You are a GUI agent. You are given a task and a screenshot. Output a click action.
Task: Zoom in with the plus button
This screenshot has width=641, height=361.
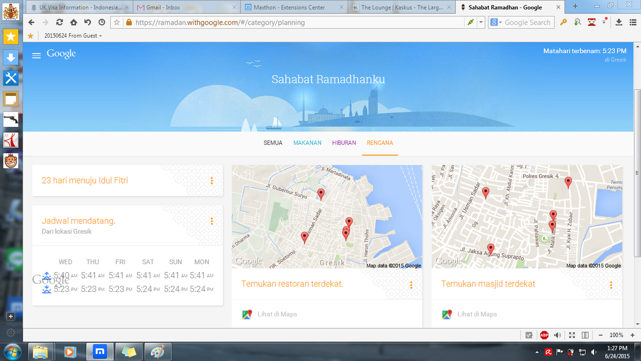632,335
